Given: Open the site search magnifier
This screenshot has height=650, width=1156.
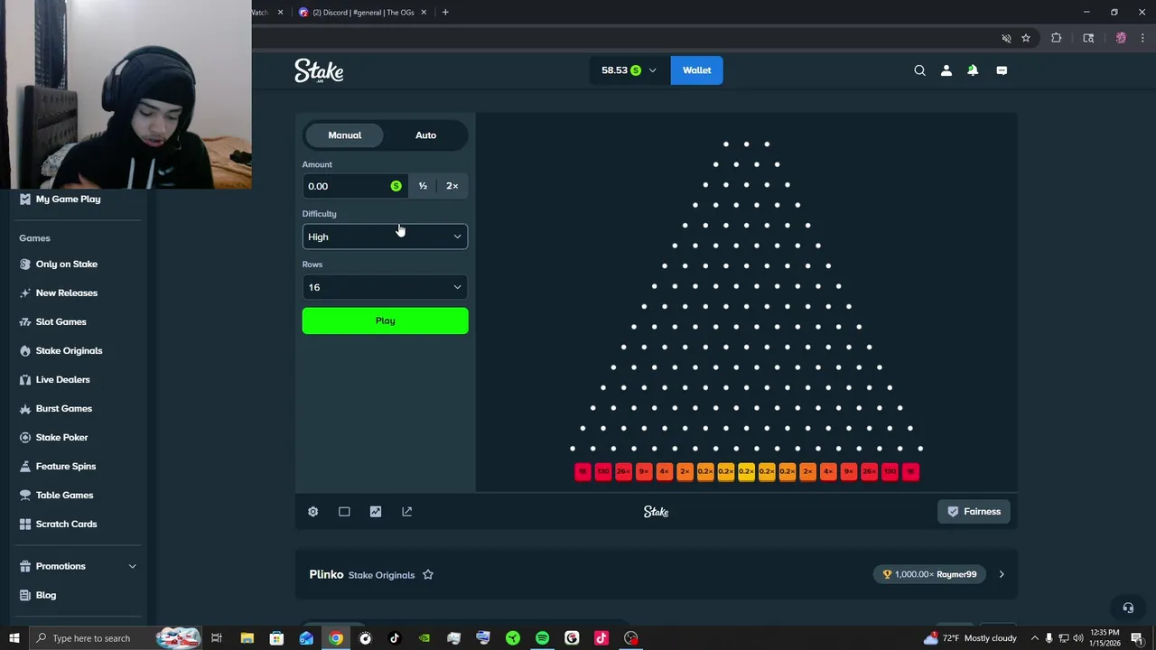Looking at the screenshot, I should tap(919, 70).
